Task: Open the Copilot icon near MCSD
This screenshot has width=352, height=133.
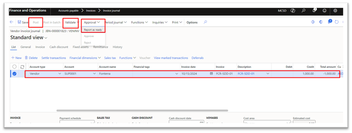Action: click(293, 10)
